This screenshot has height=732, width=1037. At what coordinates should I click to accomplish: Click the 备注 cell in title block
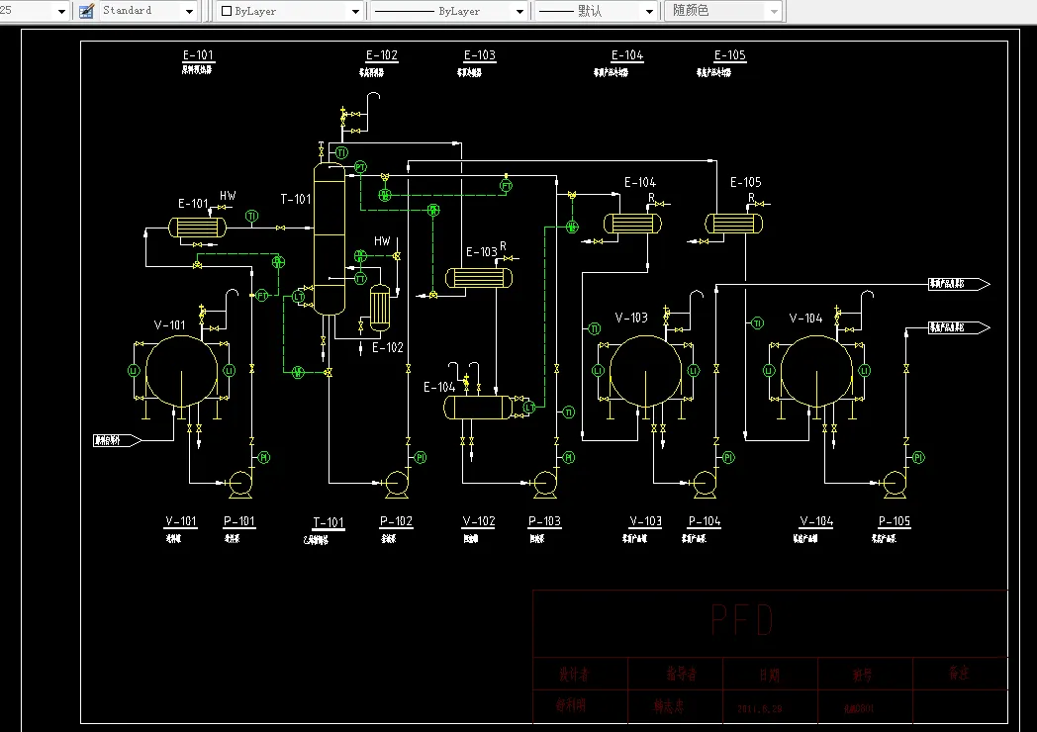coord(959,674)
